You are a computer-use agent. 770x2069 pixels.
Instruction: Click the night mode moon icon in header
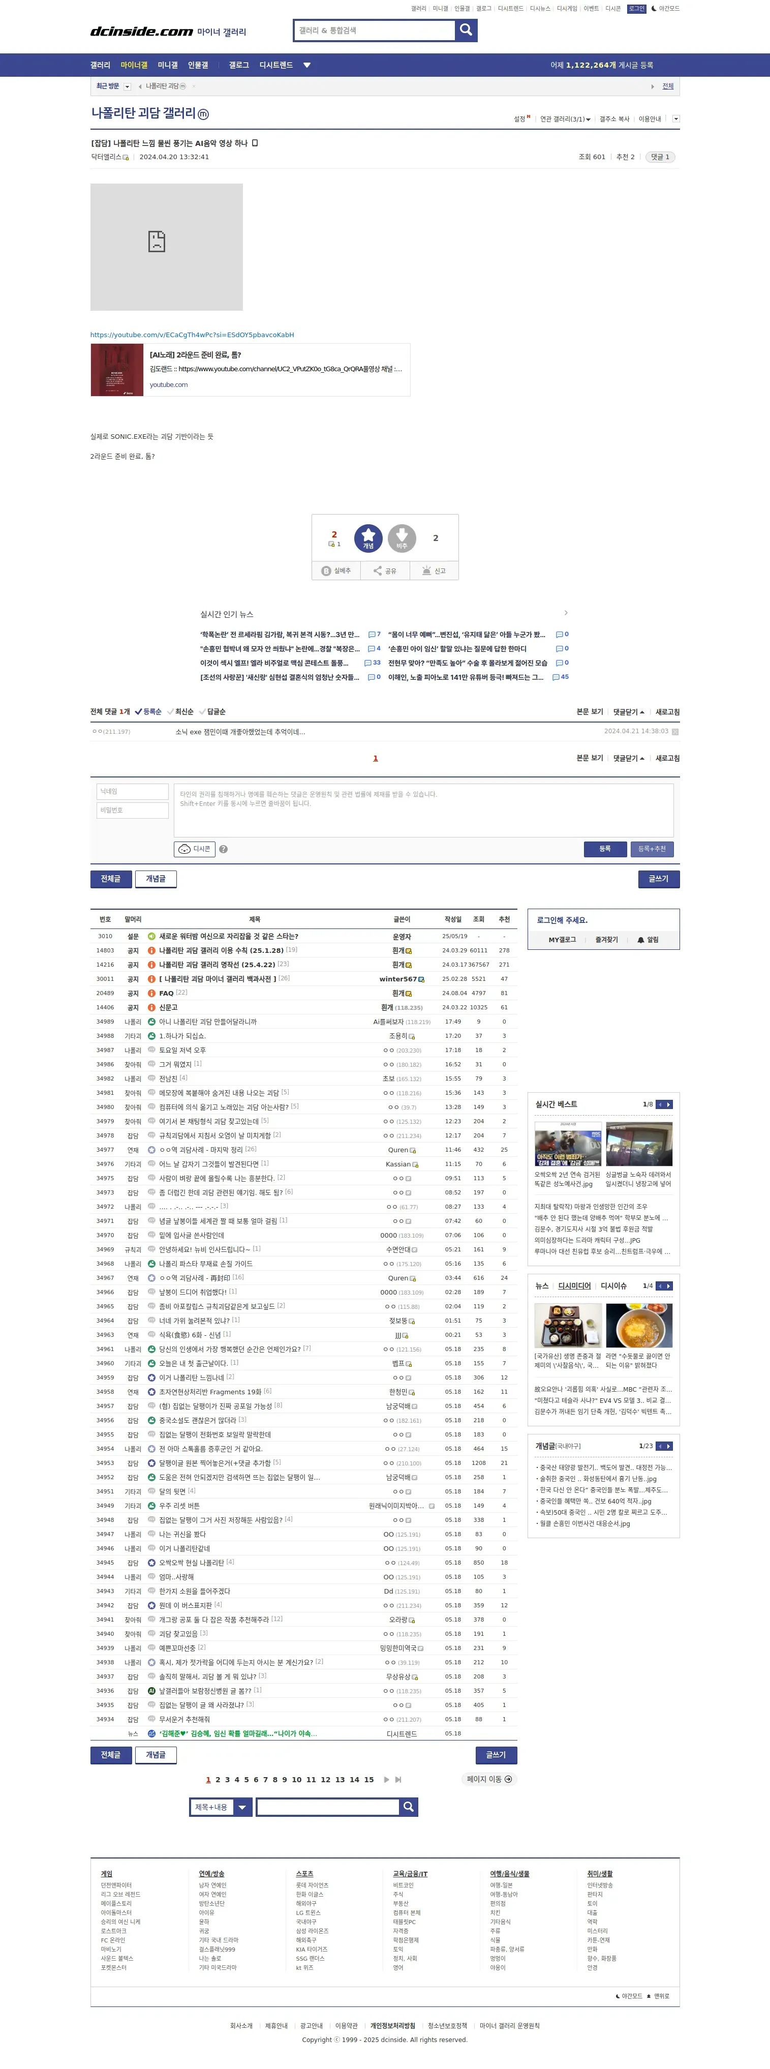(655, 9)
